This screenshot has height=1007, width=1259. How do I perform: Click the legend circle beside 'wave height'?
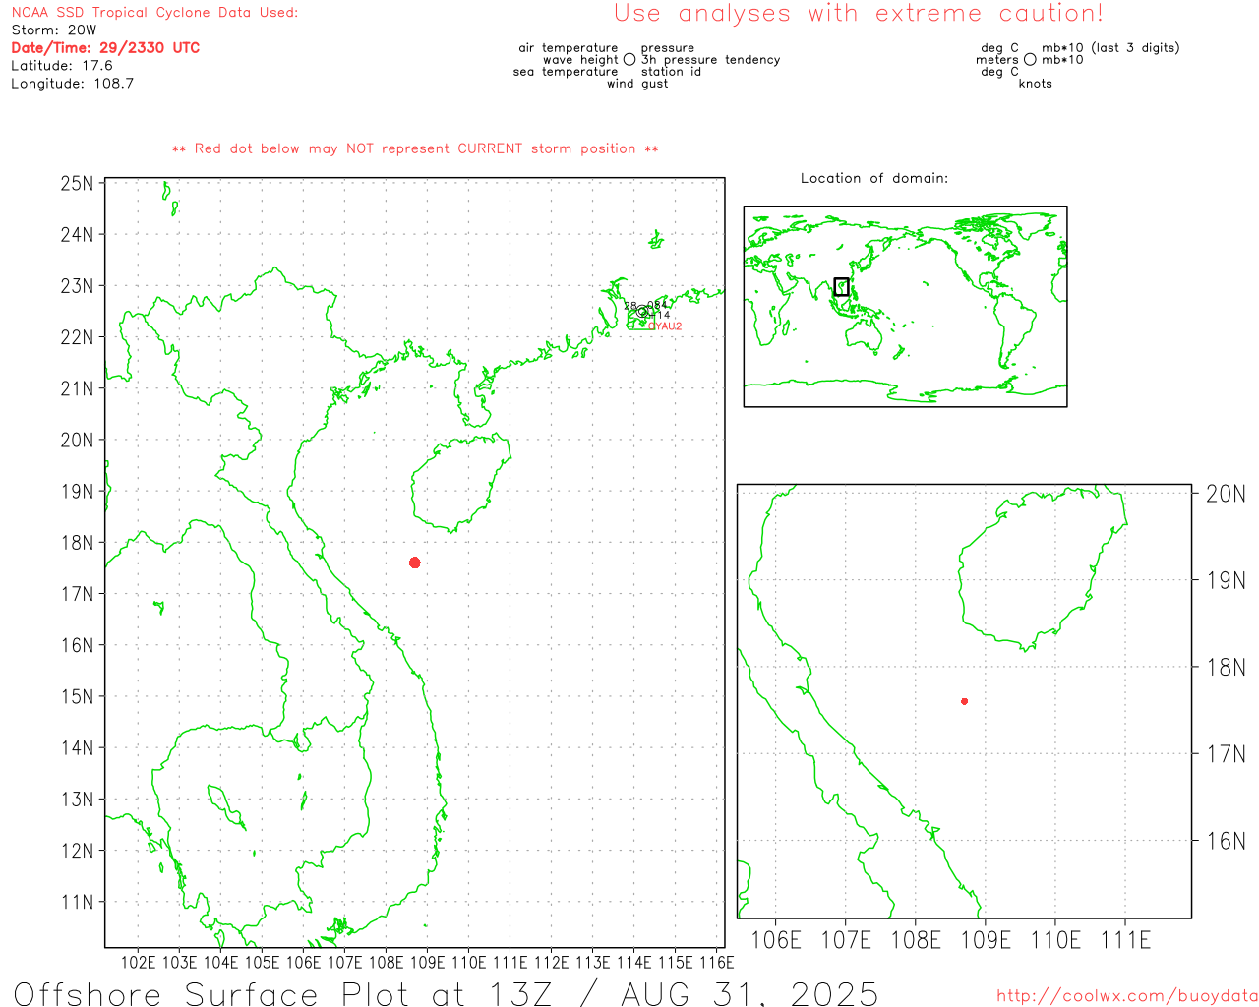[x=629, y=60]
